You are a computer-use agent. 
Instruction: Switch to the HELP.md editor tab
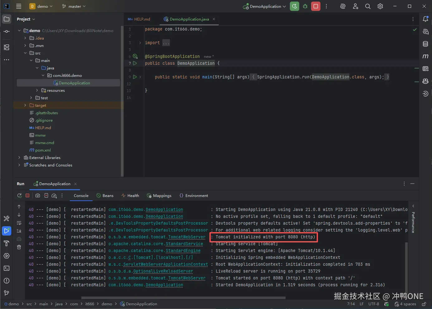pyautogui.click(x=139, y=19)
